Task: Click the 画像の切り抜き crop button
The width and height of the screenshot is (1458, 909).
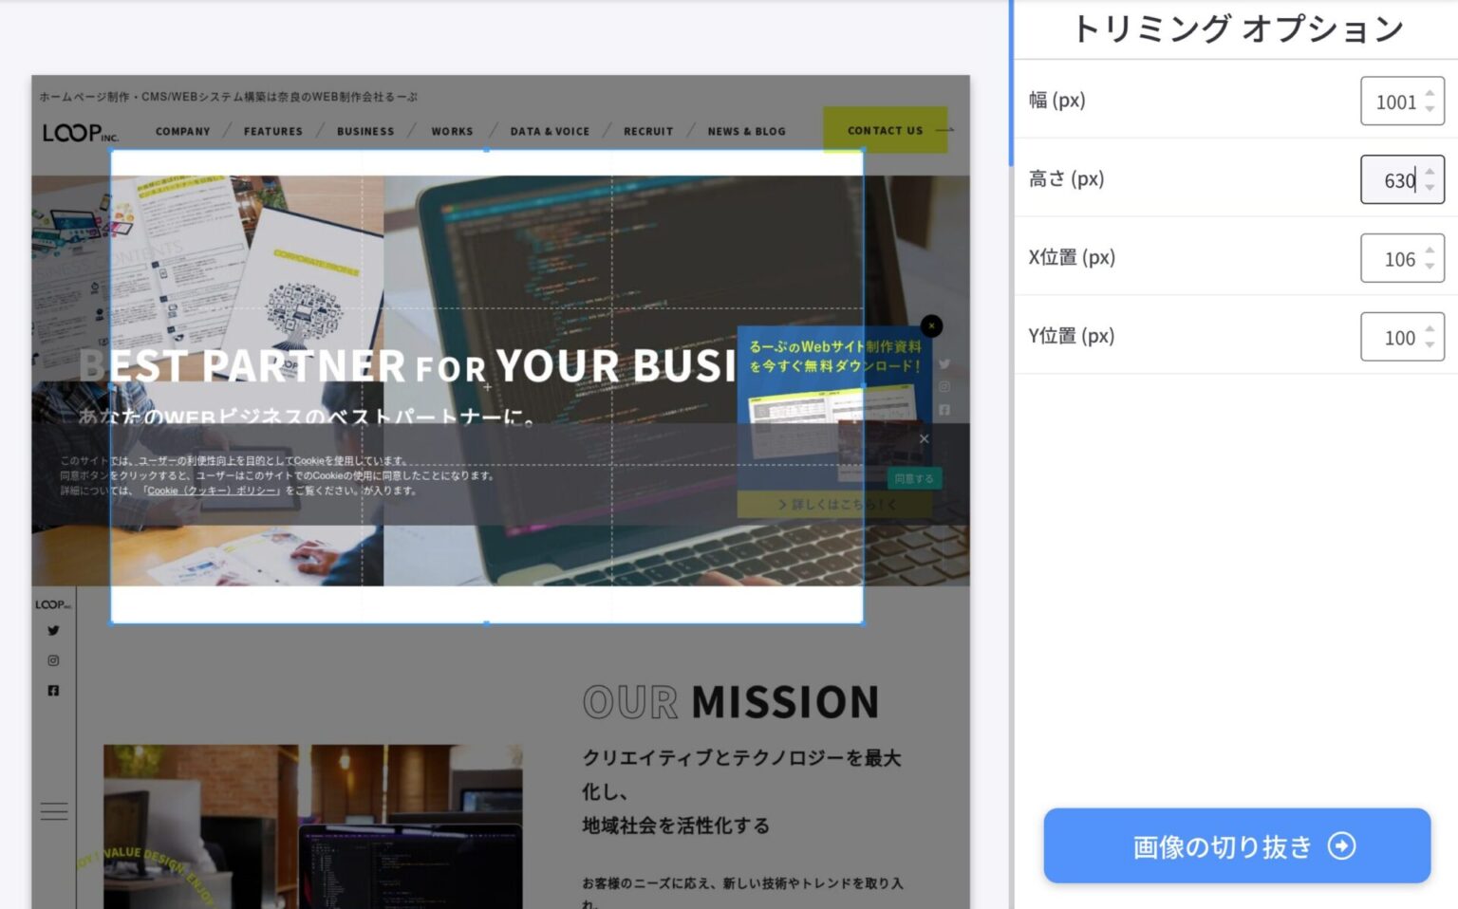Action: (1237, 845)
